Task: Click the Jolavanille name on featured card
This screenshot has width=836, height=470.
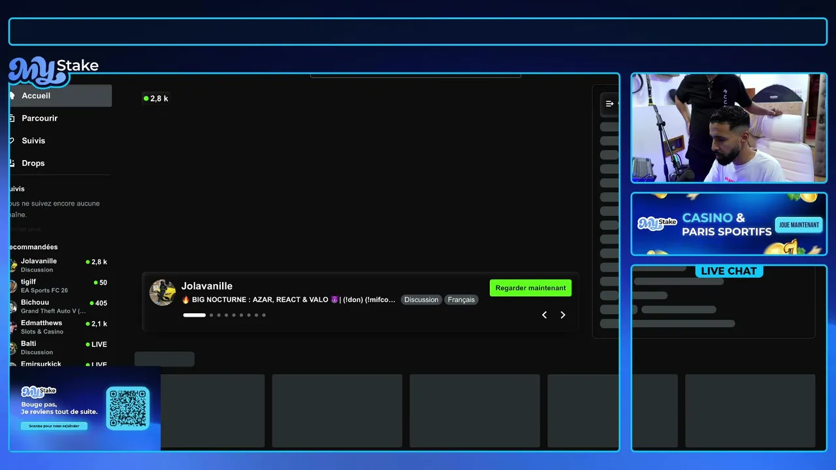Action: (x=207, y=286)
